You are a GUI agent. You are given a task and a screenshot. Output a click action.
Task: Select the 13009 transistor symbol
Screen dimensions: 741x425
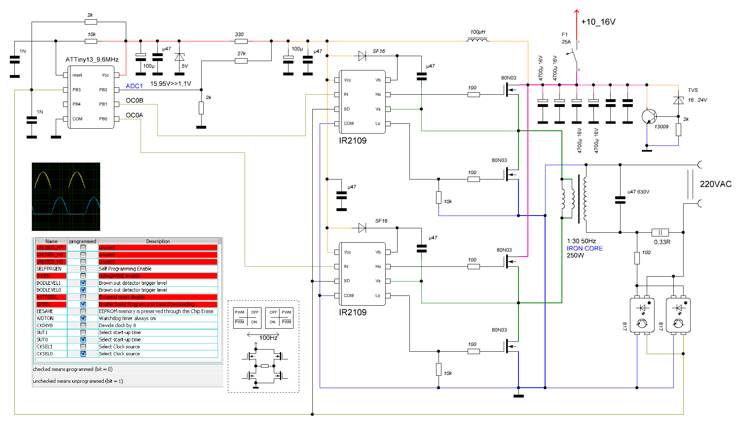pyautogui.click(x=649, y=116)
